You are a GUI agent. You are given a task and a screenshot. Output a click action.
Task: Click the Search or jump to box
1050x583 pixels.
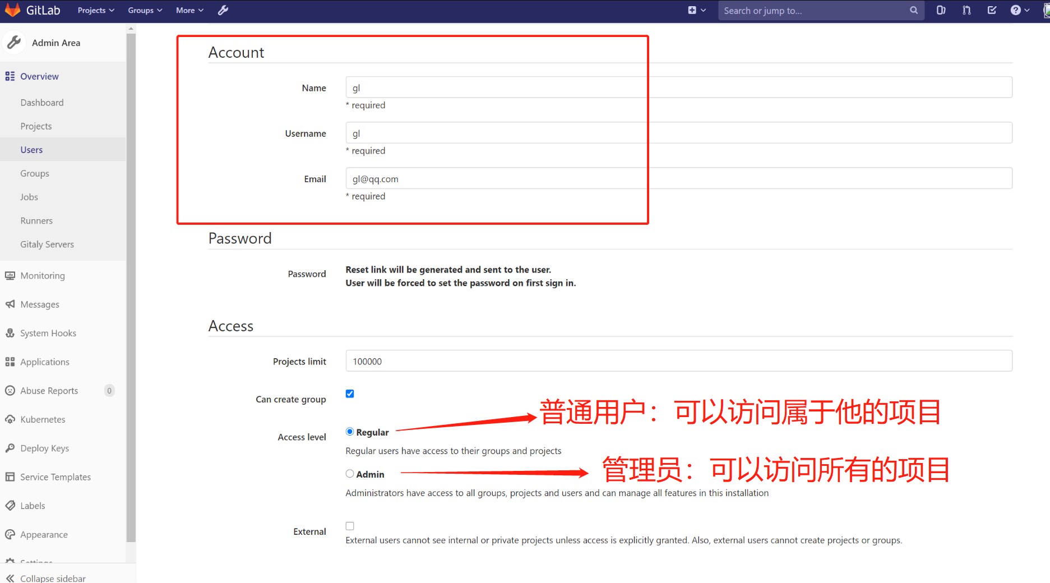coord(821,10)
